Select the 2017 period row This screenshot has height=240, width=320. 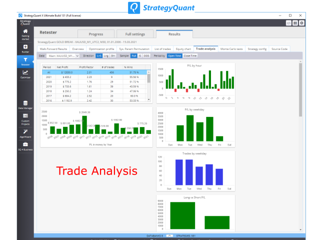click(x=94, y=95)
